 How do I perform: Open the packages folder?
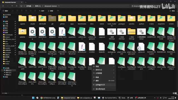[x=122, y=20]
